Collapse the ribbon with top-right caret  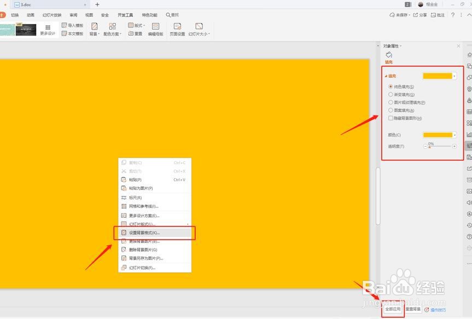[469, 15]
